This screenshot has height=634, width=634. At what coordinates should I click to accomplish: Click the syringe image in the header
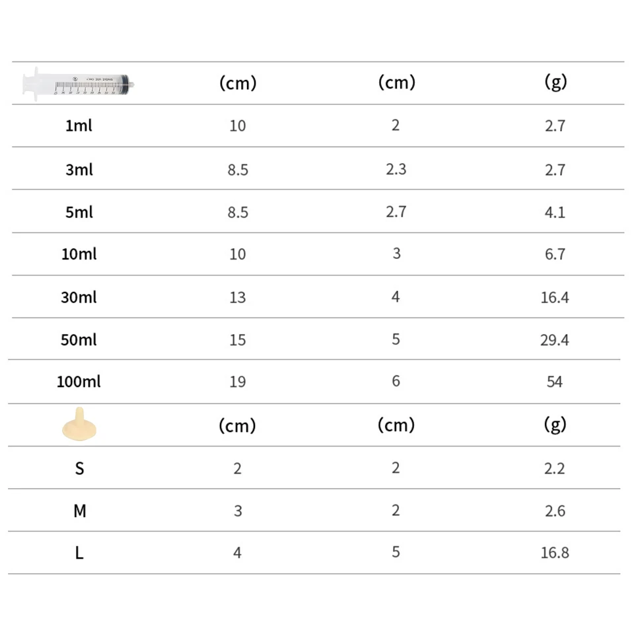tap(79, 84)
